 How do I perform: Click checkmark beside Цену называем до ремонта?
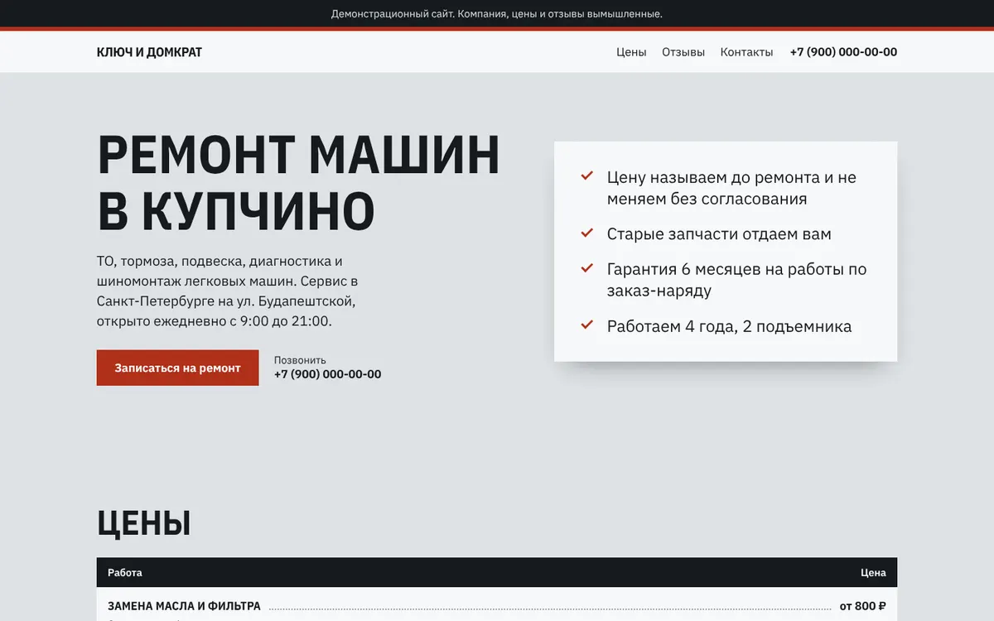[587, 176]
